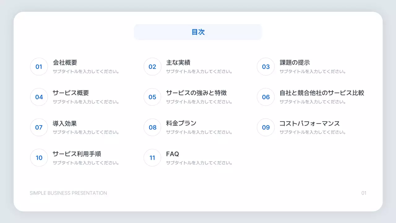Click the subtitle placeholder under 会社概要
This screenshot has height=223, width=396.
pos(86,71)
